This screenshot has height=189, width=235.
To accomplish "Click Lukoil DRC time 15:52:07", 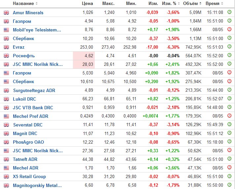I will click(215, 99).
